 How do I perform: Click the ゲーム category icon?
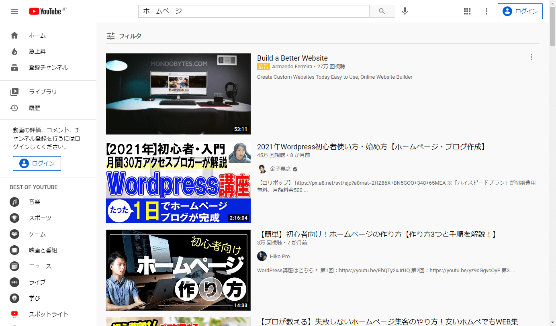point(14,234)
